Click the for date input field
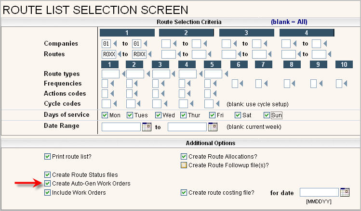Viewport: 361px width, 211px height. point(319,192)
